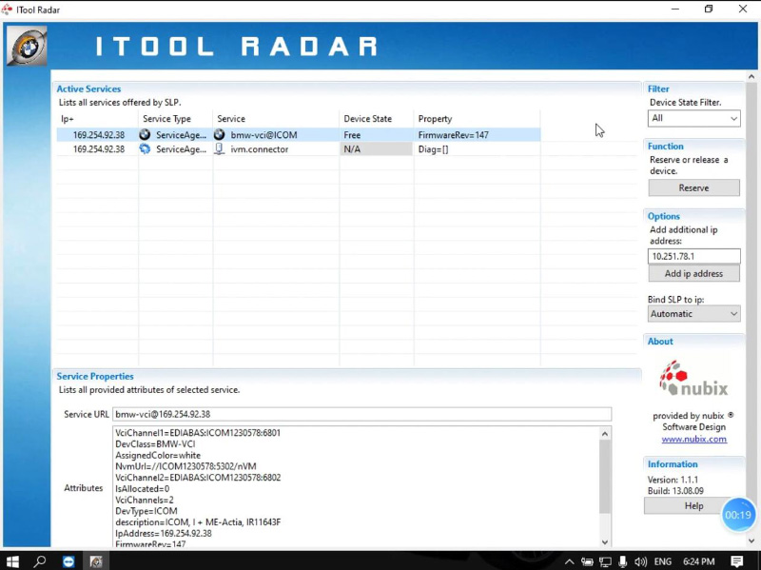Viewport: 761px width, 570px height.
Task: Click the DevType=ICOM attribute line
Action: click(146, 511)
